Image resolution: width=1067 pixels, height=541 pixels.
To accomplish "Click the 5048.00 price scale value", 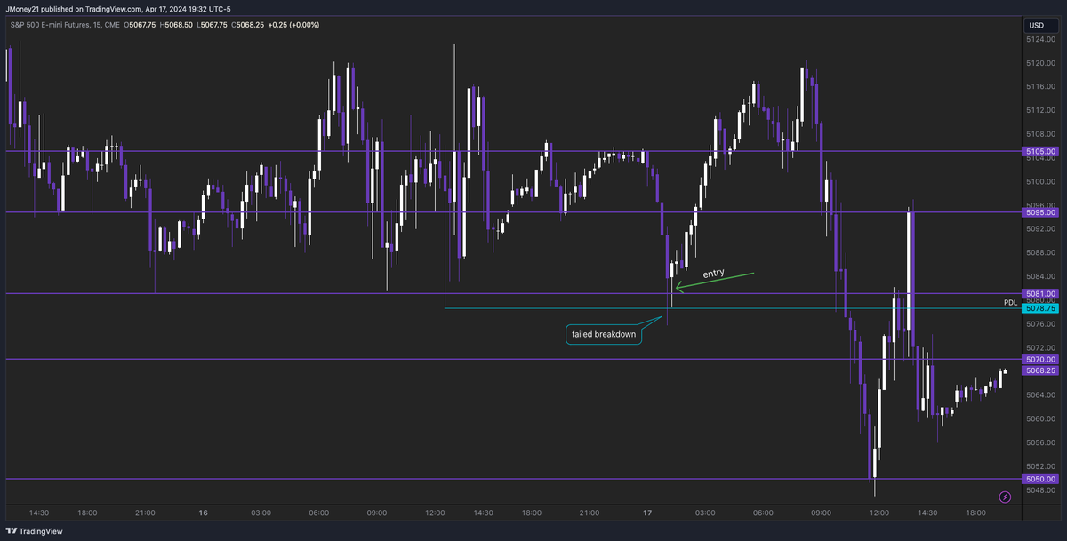I will click(1039, 489).
